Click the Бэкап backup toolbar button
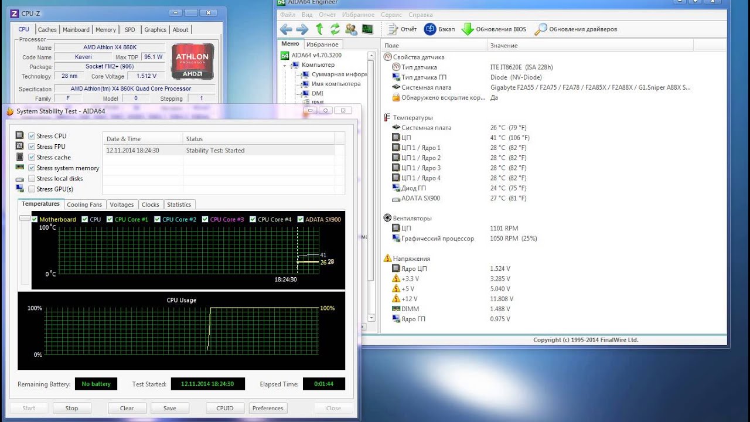Image resolution: width=750 pixels, height=422 pixels. click(x=439, y=29)
